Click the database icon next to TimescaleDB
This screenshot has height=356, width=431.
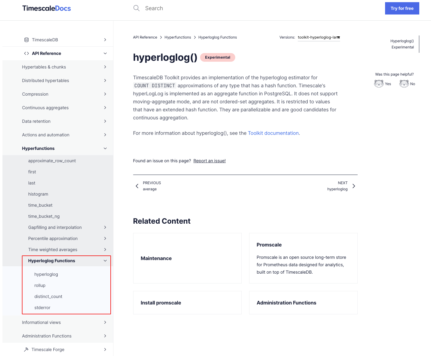coord(26,39)
